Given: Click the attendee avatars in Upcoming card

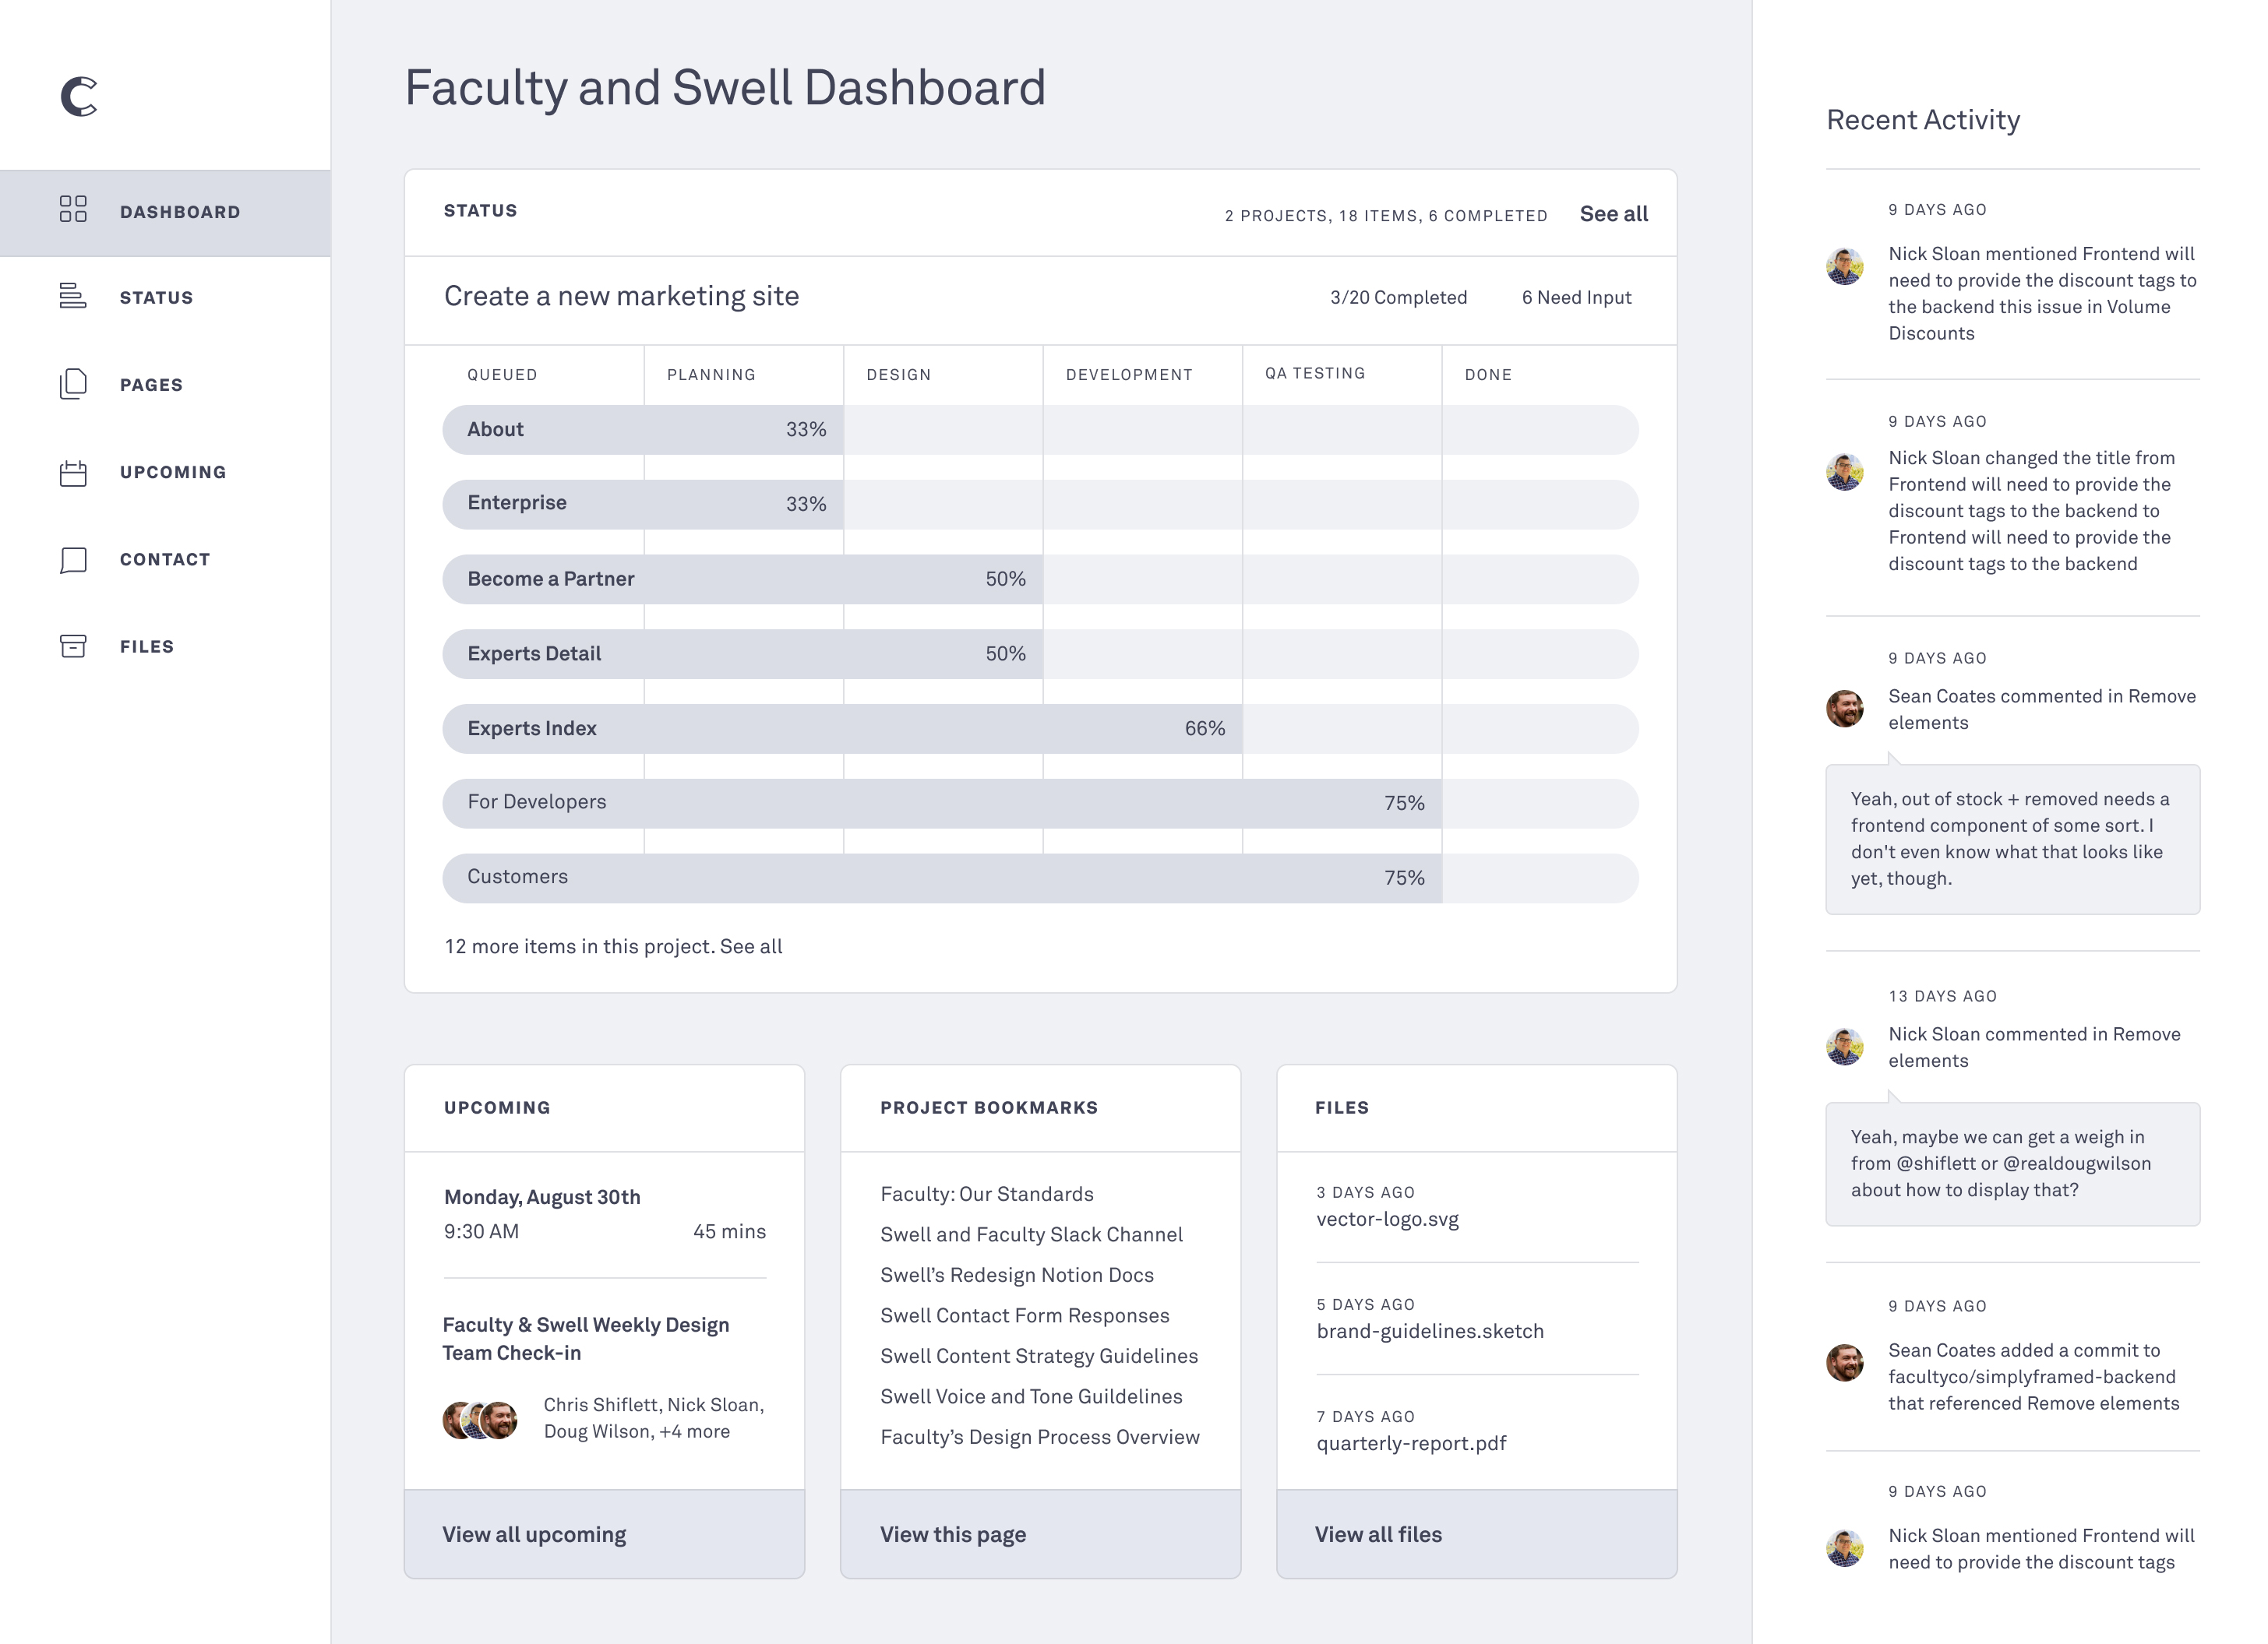Looking at the screenshot, I should 480,1419.
